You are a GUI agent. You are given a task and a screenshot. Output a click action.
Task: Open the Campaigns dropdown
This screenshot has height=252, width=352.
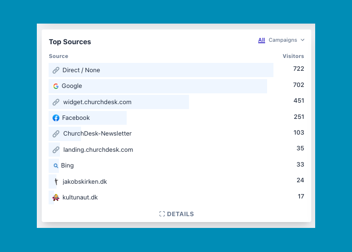[x=283, y=40]
